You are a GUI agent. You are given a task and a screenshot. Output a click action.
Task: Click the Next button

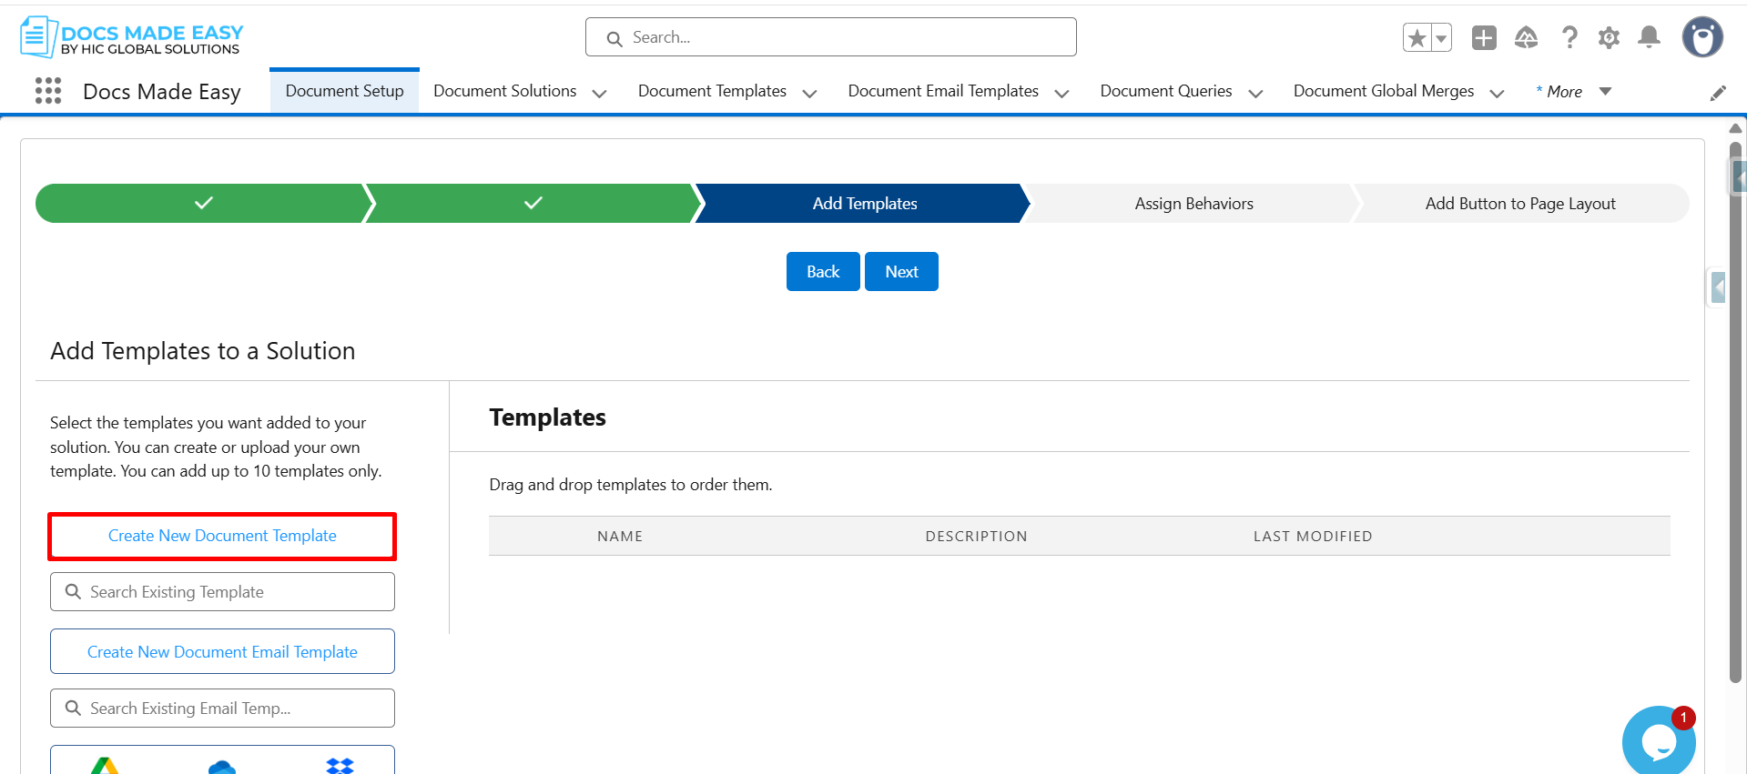click(x=901, y=271)
